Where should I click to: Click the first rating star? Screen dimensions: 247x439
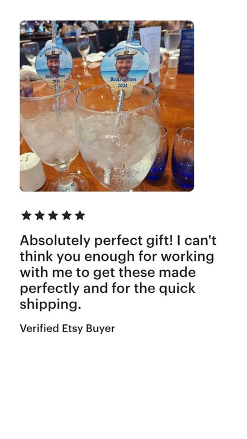(x=26, y=216)
